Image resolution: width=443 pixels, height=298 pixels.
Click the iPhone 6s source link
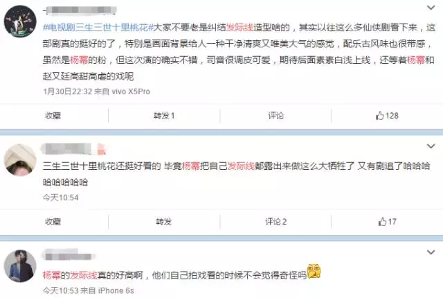pos(116,290)
